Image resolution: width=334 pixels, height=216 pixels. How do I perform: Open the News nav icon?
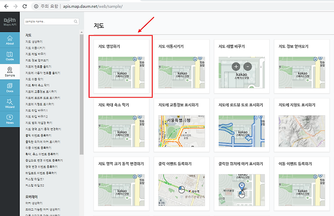pos(10,119)
